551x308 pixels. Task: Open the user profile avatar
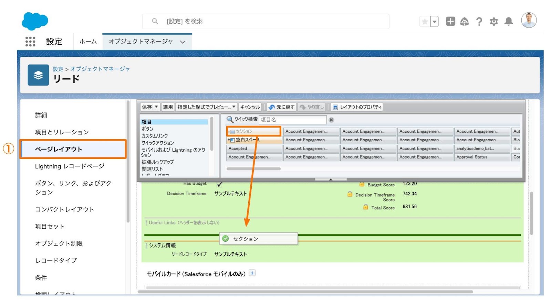[x=529, y=20]
